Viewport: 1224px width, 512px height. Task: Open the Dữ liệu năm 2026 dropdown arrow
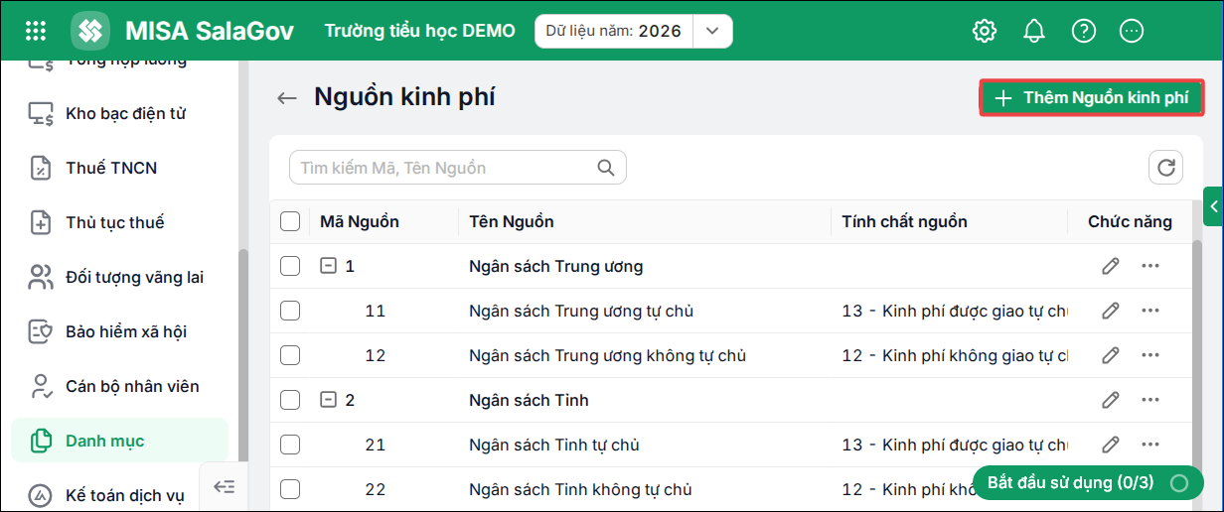click(x=712, y=31)
